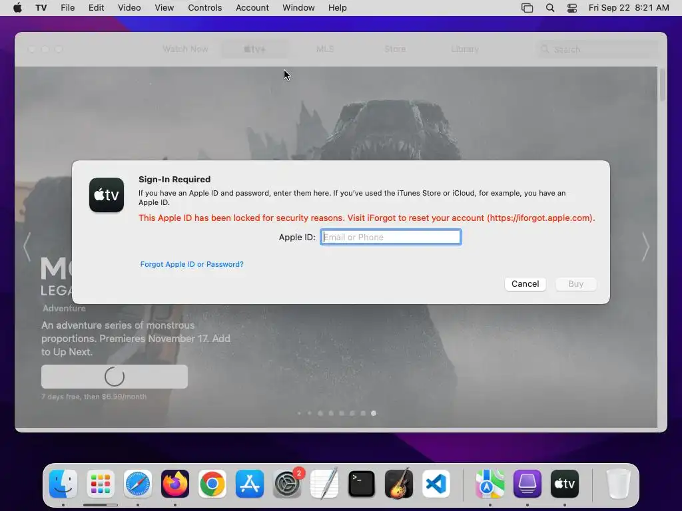Click the Sign-In Required heading

[x=174, y=179]
